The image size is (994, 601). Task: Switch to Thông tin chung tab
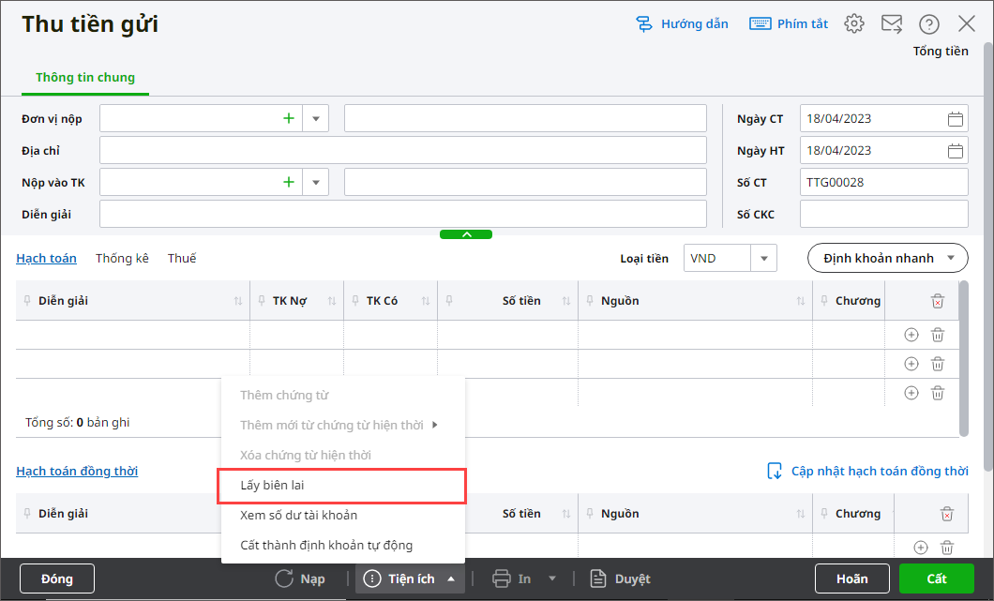[85, 77]
